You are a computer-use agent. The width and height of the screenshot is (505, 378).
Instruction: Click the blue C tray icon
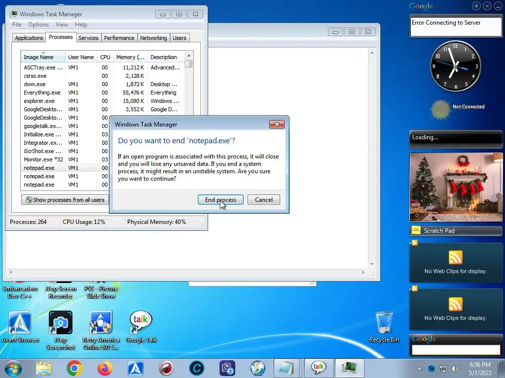pyautogui.click(x=431, y=369)
